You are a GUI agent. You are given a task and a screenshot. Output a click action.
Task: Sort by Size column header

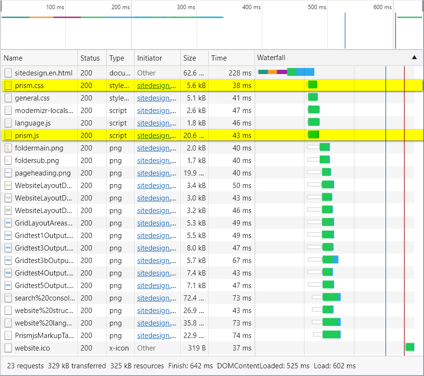click(189, 58)
